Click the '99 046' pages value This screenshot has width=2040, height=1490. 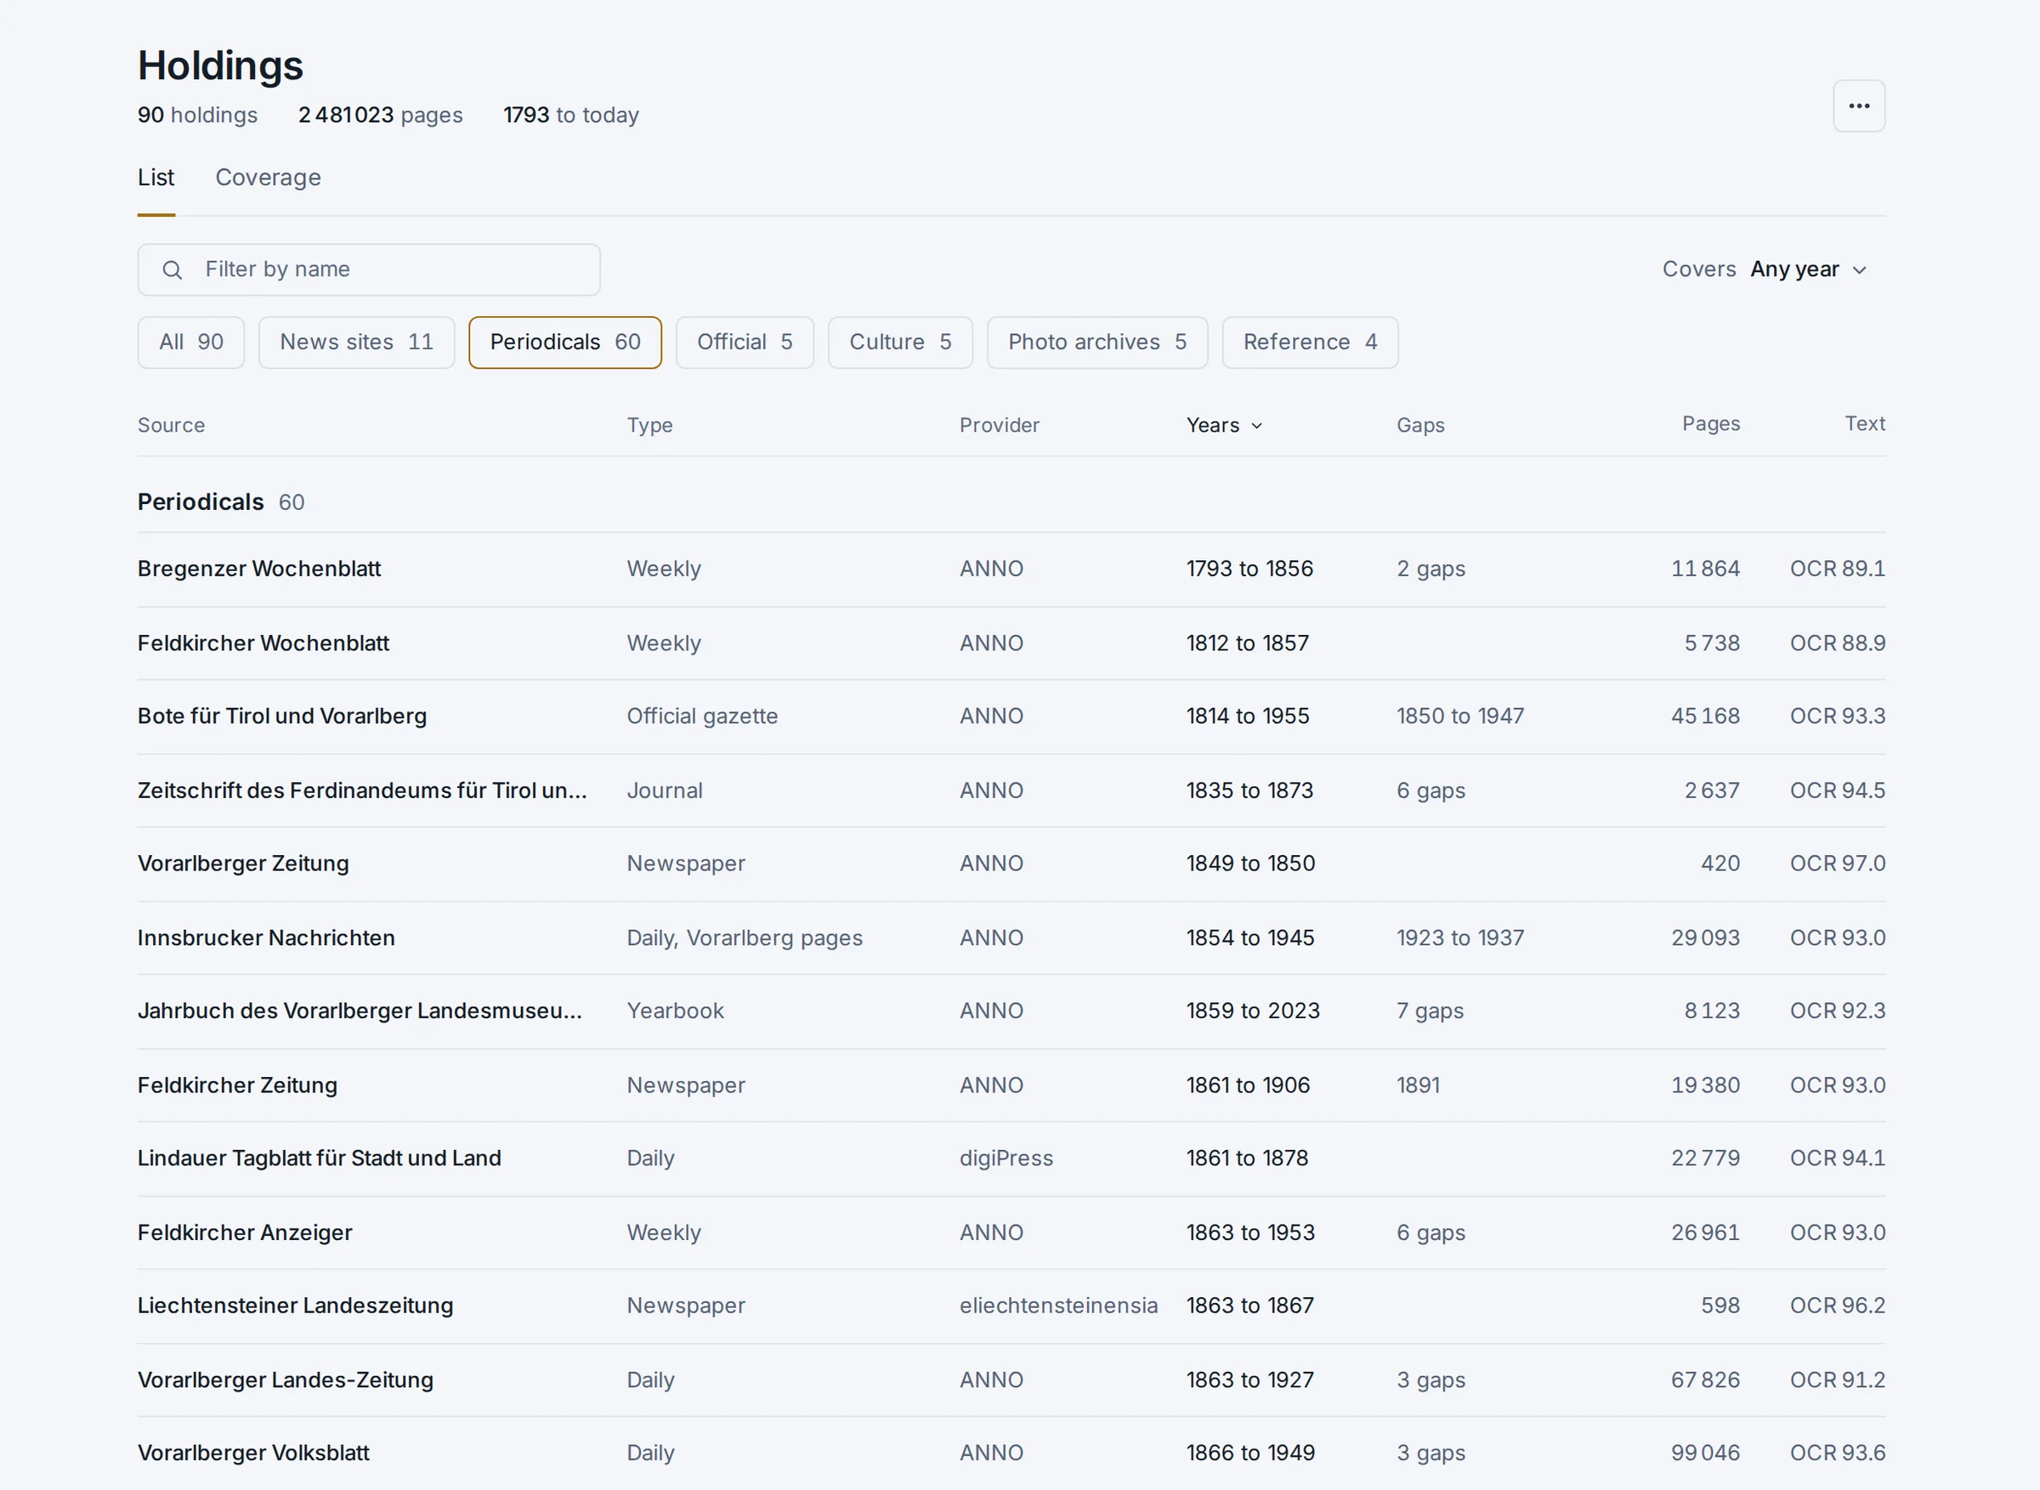(1704, 1453)
